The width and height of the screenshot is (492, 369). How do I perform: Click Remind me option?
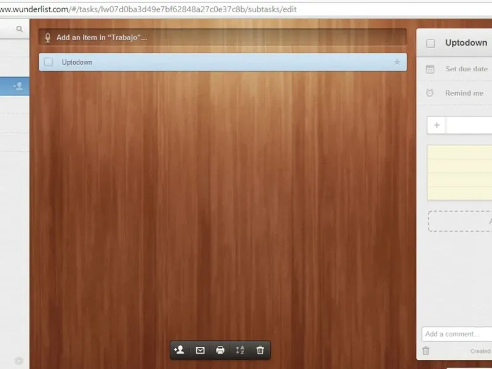pos(464,93)
